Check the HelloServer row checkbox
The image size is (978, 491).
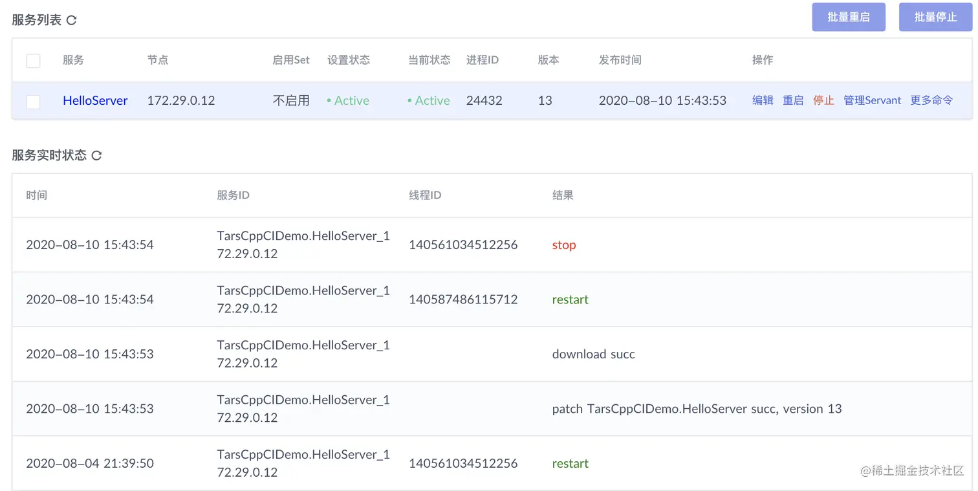click(x=33, y=102)
